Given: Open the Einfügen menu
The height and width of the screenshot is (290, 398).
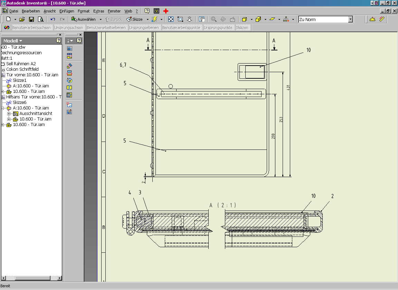Looking at the screenshot, I should (67, 11).
